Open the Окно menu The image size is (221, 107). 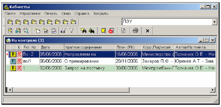coord(66,14)
